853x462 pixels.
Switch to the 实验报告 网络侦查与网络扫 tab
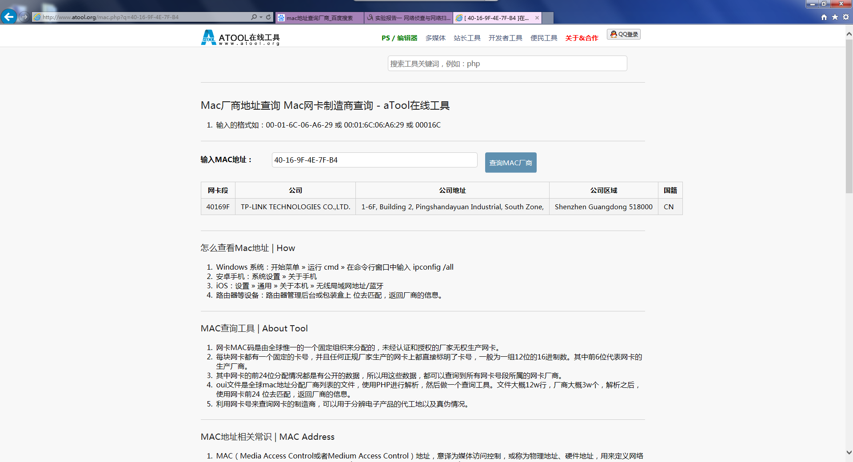click(x=409, y=18)
